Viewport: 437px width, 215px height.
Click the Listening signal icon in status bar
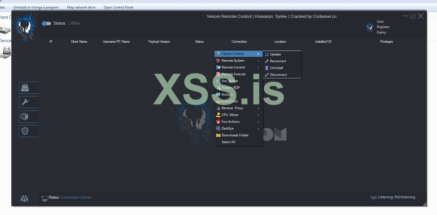click(x=373, y=197)
